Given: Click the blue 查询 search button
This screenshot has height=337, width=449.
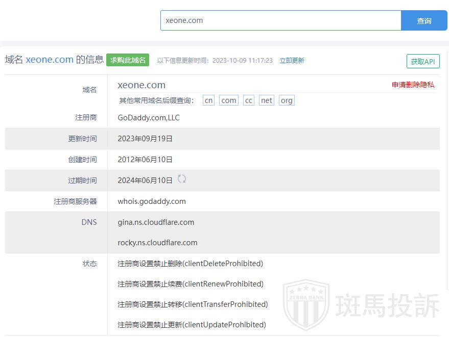Looking at the screenshot, I should click(424, 20).
